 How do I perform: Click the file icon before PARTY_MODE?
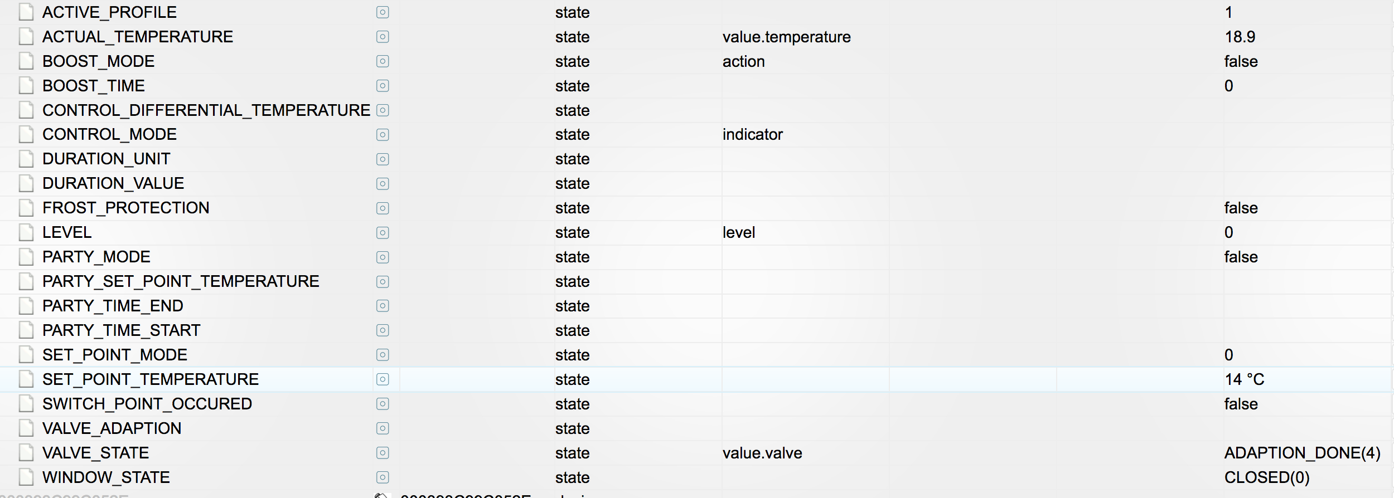[x=26, y=257]
